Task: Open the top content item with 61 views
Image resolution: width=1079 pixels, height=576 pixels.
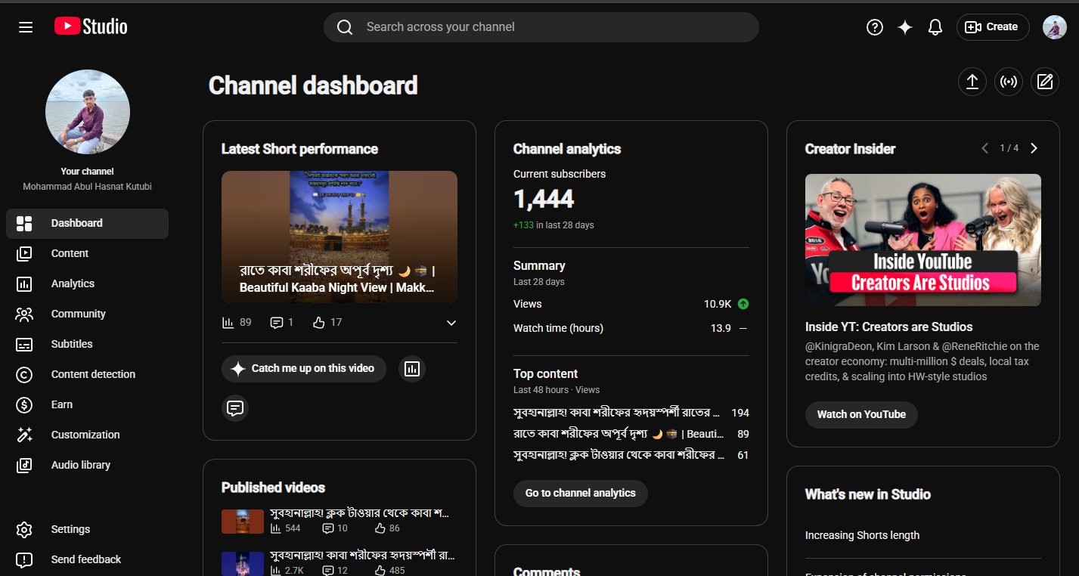Action: [x=631, y=456]
